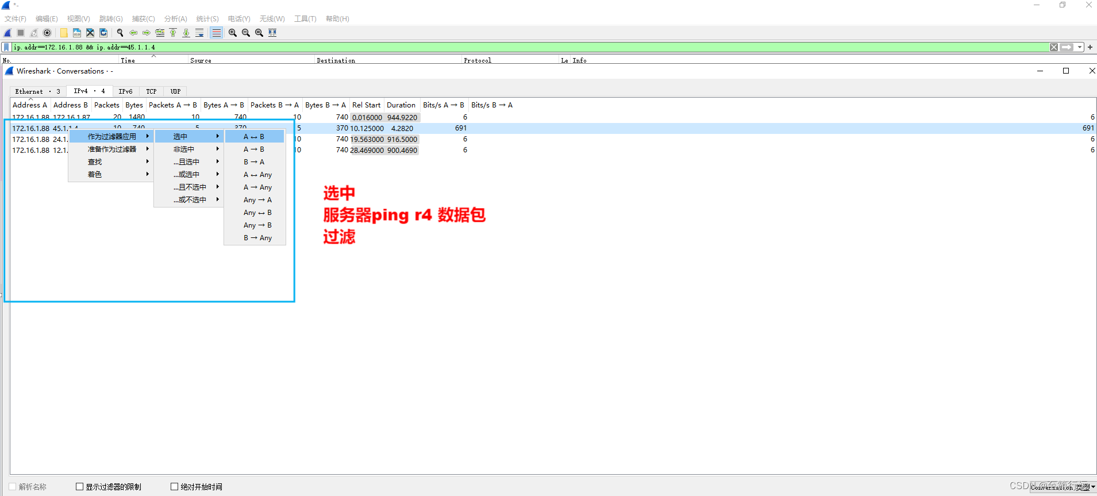Open the 文件(F) menu
Image resolution: width=1097 pixels, height=496 pixels.
point(16,19)
